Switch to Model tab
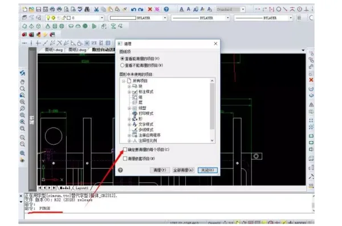342x226 pixels. point(65,188)
